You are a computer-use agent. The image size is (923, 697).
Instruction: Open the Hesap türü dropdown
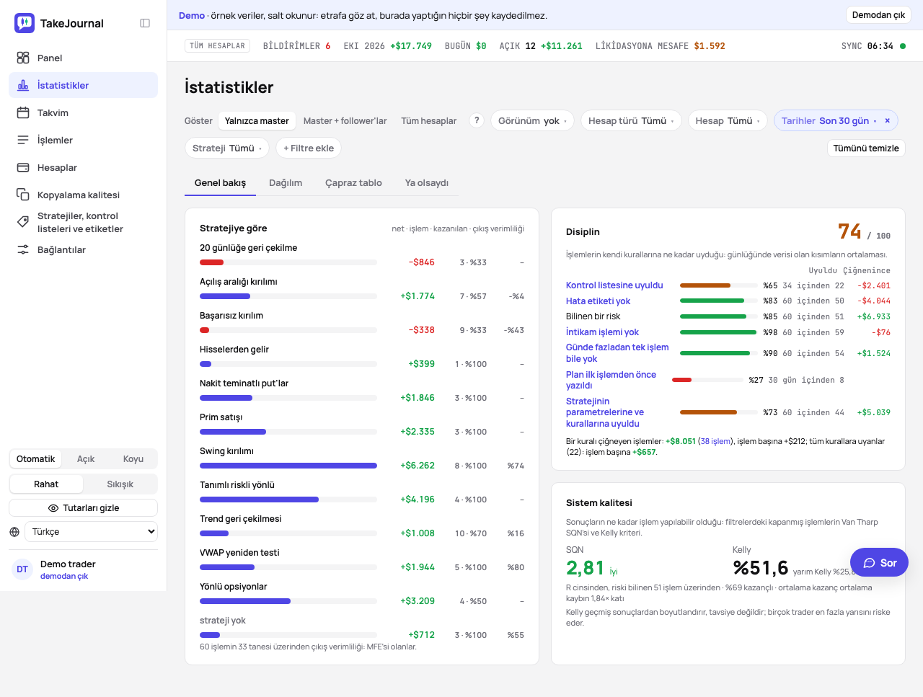tap(631, 120)
